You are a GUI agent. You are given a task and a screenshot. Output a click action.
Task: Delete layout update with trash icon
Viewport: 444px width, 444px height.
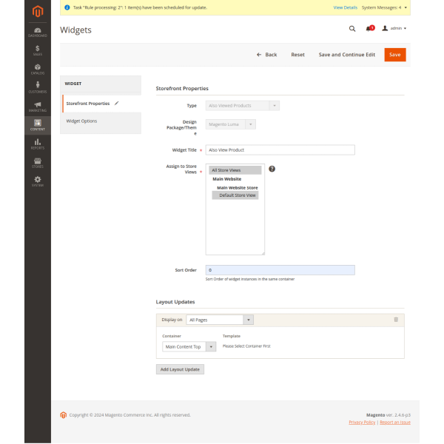click(x=395, y=320)
